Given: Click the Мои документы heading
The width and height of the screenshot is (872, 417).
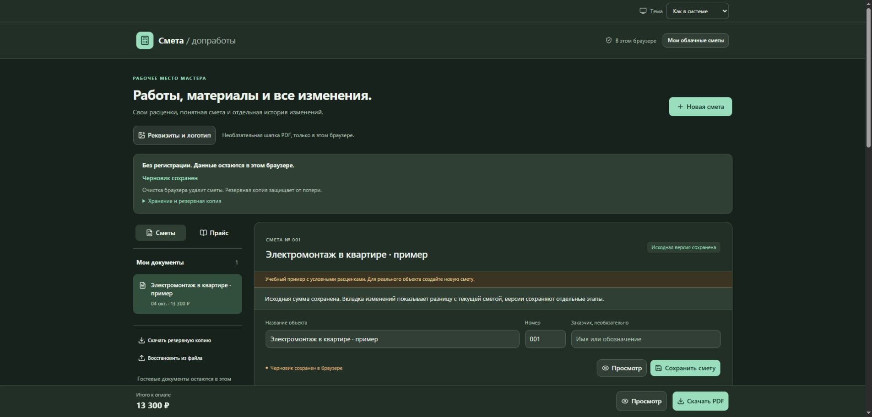Looking at the screenshot, I should pos(160,262).
